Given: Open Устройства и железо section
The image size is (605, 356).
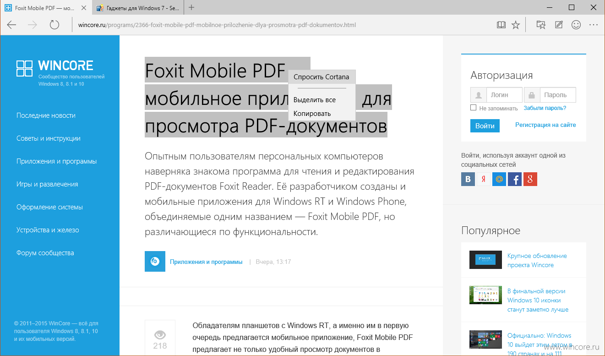Looking at the screenshot, I should 48,230.
